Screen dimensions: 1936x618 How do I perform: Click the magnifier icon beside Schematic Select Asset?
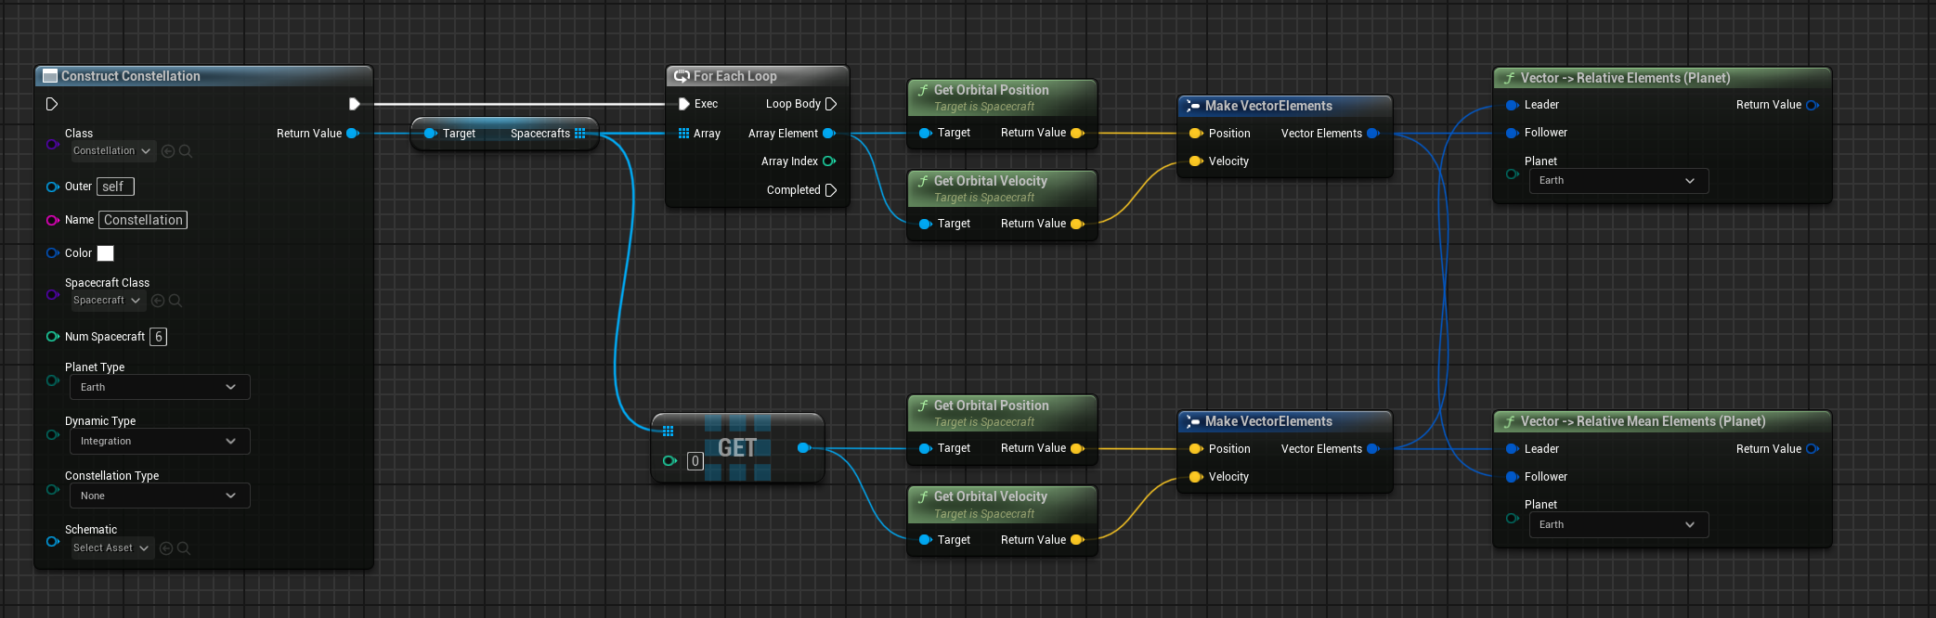click(x=184, y=548)
